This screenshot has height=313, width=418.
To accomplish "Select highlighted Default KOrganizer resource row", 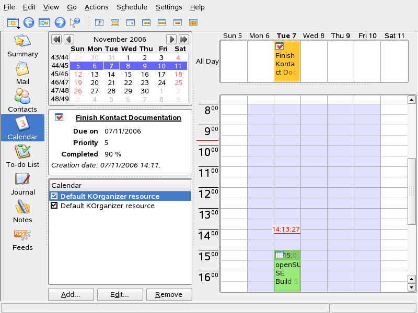I will (x=120, y=196).
